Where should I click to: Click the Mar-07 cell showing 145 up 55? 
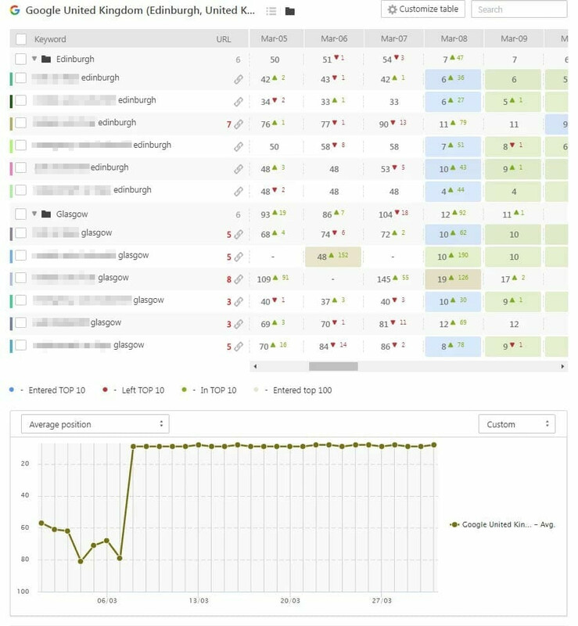pyautogui.click(x=394, y=279)
